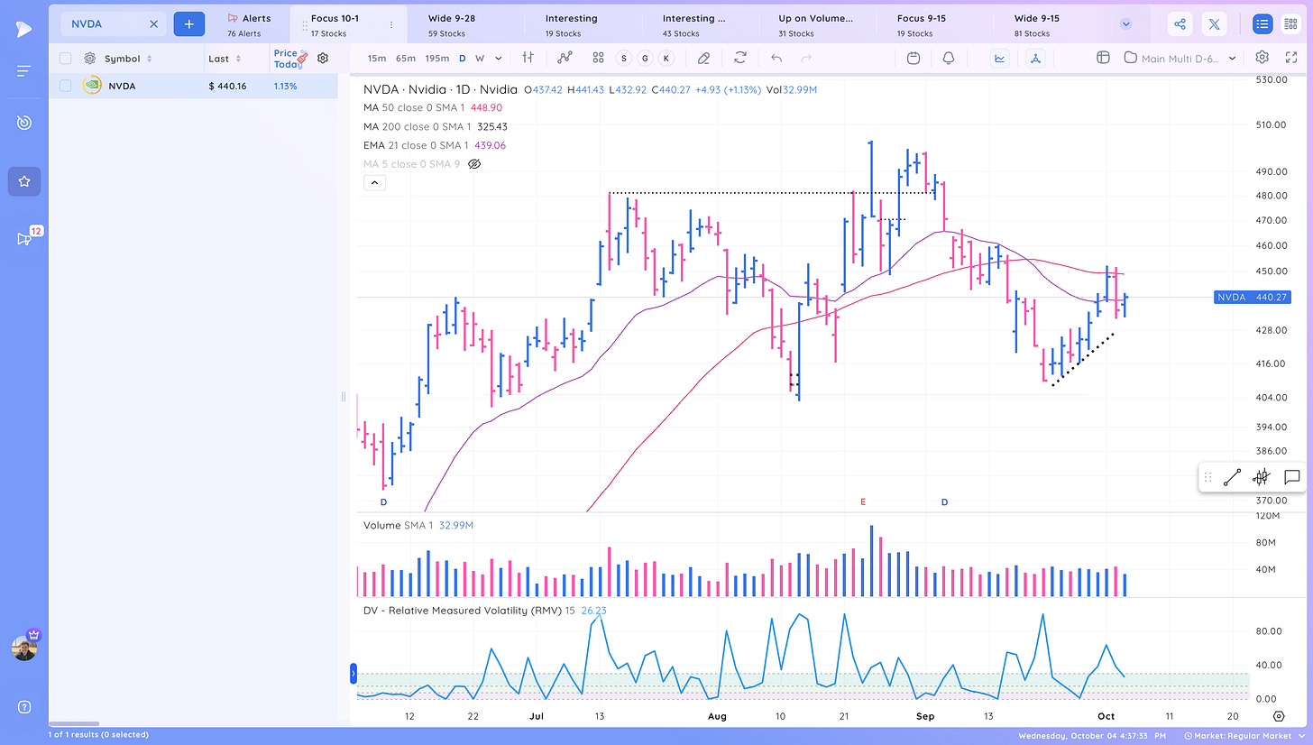The image size is (1313, 745).
Task: Expand the blue left-edge panel arrow
Action: coord(353,673)
